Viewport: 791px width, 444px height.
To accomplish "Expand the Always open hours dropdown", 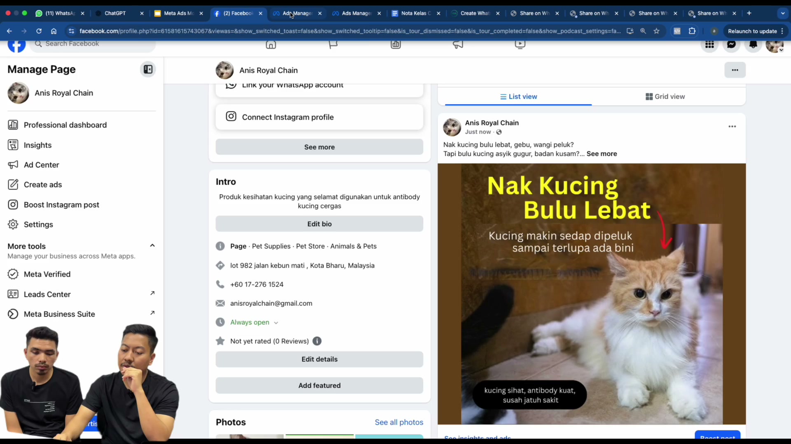I will pos(276,323).
